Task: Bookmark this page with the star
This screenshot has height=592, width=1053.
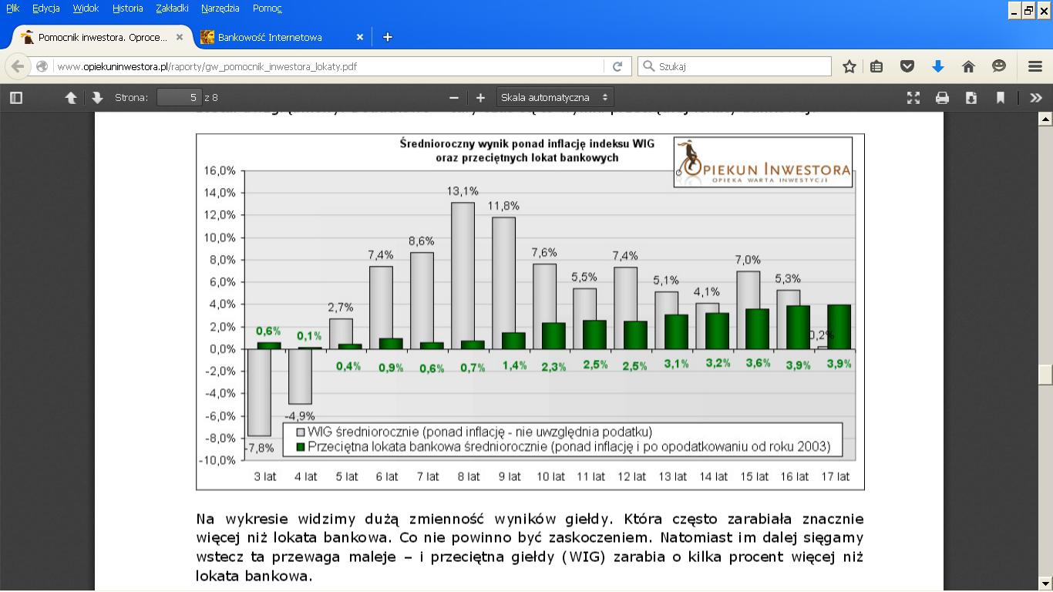Action: coord(849,67)
